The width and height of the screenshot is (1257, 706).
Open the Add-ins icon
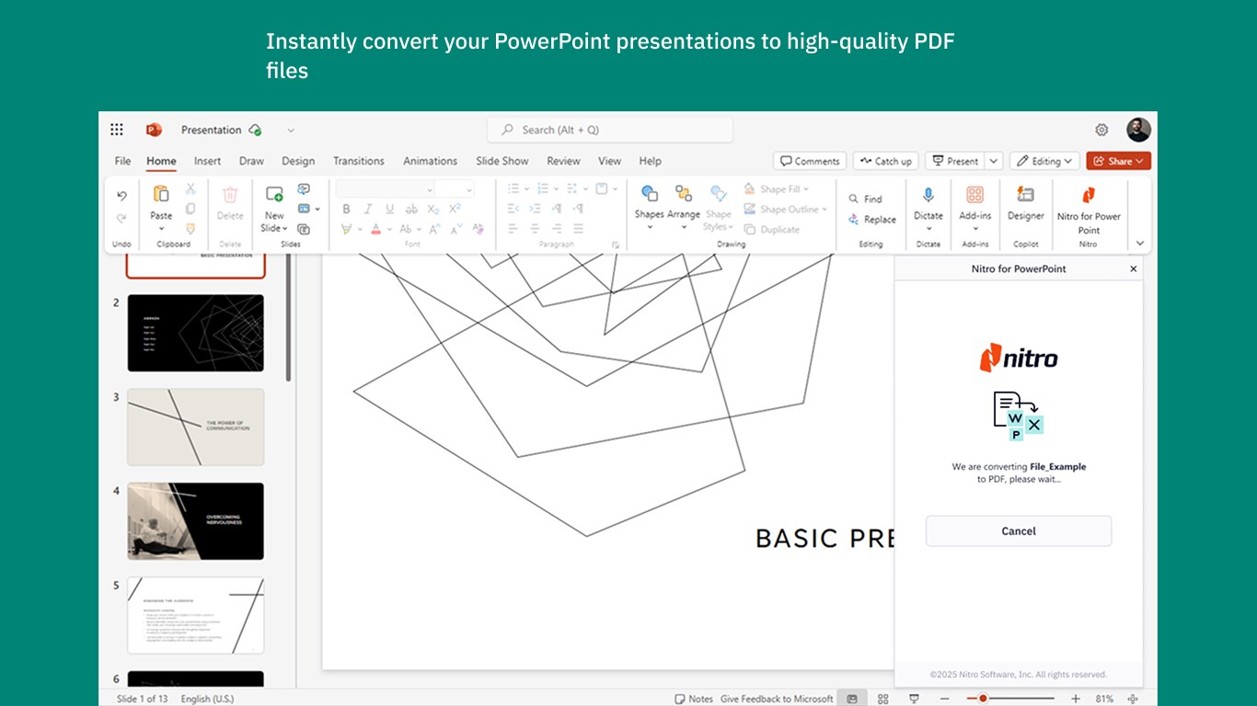coord(975,195)
